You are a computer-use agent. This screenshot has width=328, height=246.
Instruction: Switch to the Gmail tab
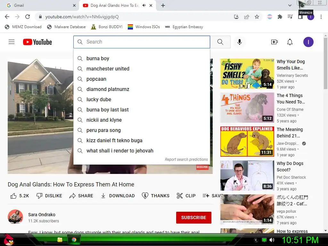click(x=39, y=5)
